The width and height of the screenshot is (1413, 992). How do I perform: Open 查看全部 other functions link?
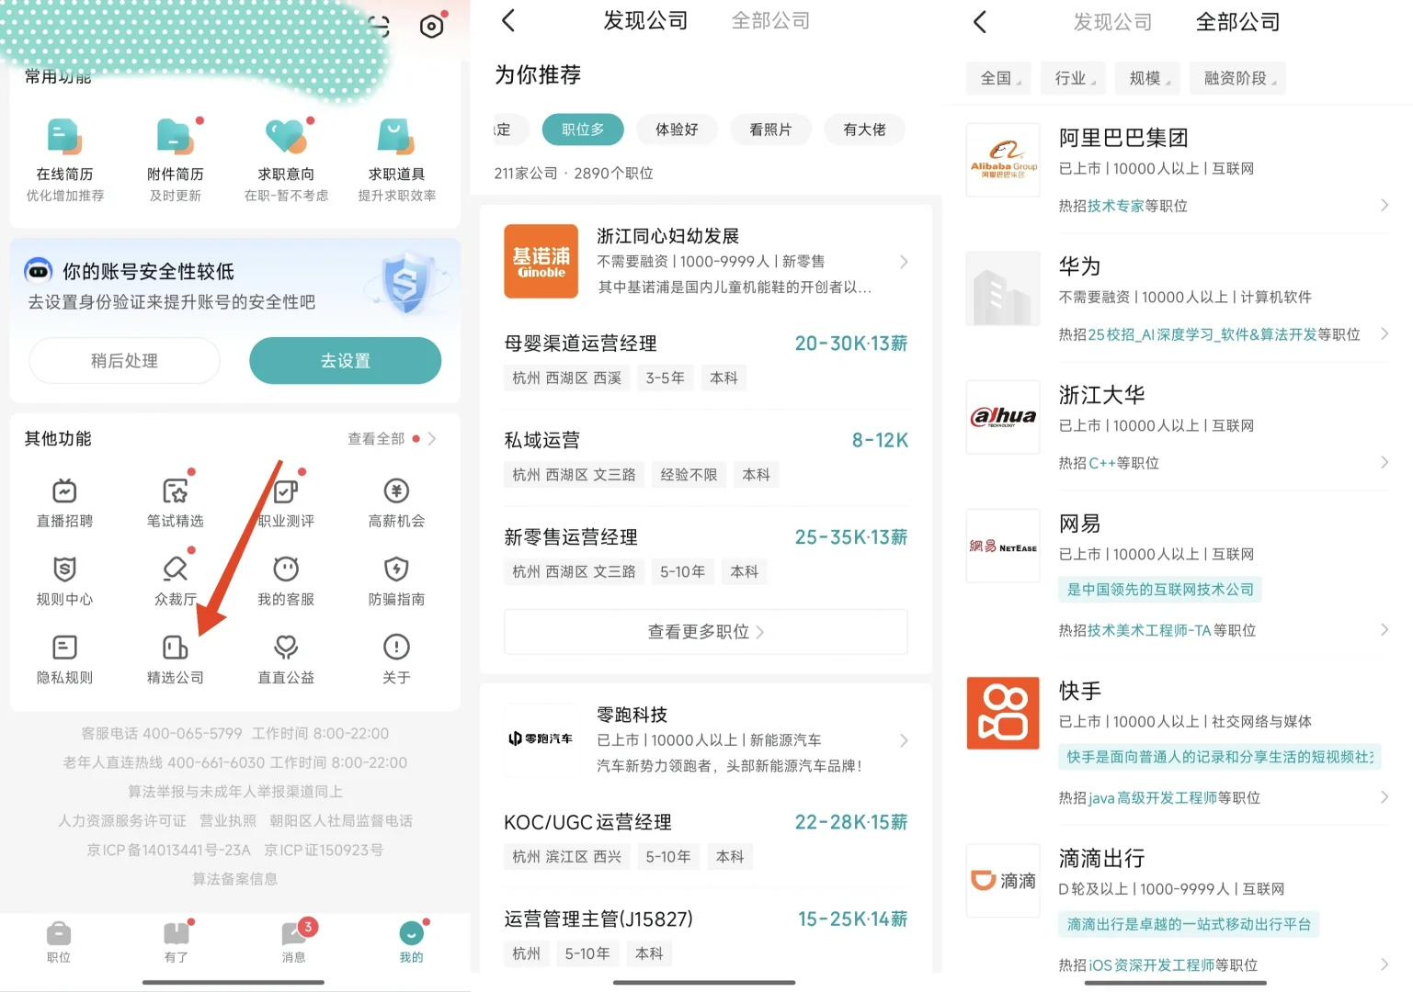(x=391, y=439)
